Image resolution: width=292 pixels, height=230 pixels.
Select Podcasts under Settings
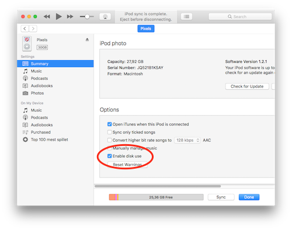pyautogui.click(x=55, y=78)
